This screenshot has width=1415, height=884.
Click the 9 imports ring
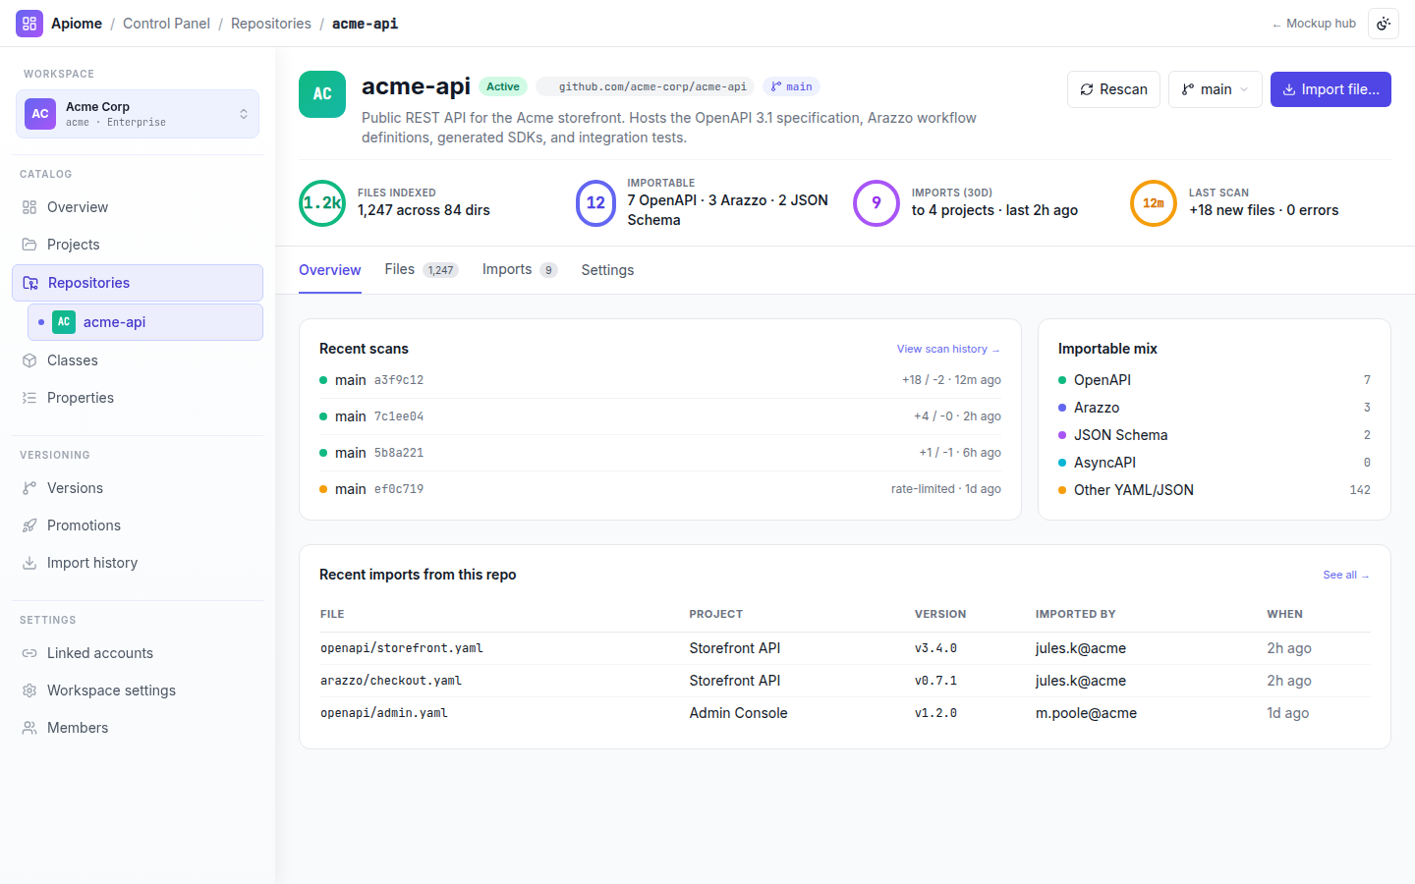(x=877, y=203)
